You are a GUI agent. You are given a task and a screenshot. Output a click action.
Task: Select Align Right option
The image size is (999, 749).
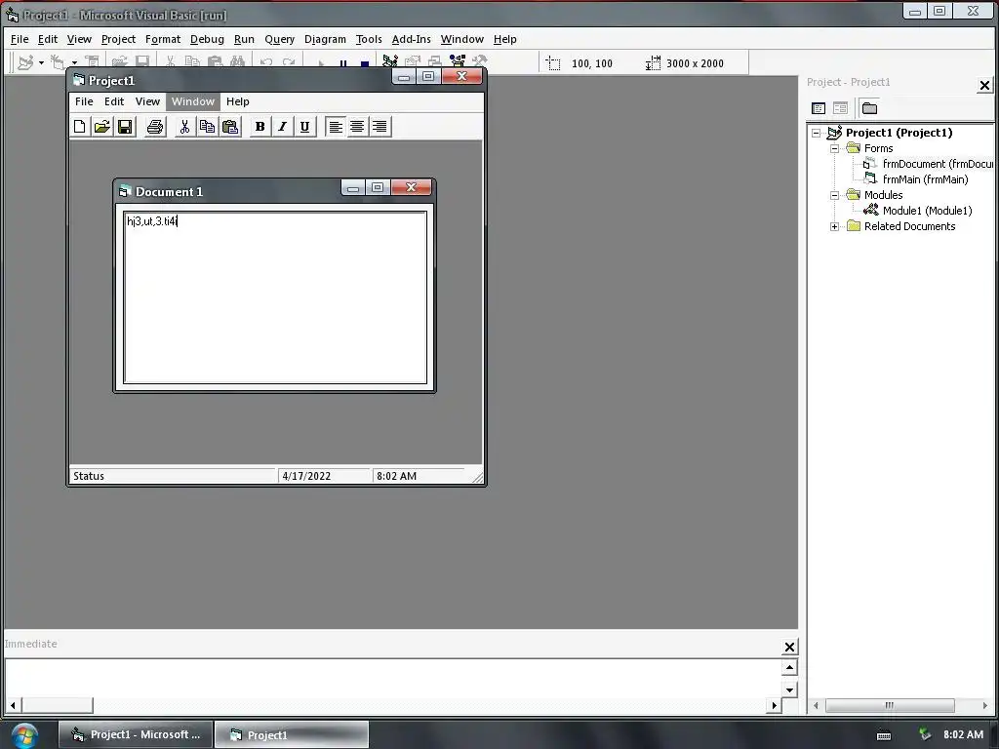click(x=380, y=127)
